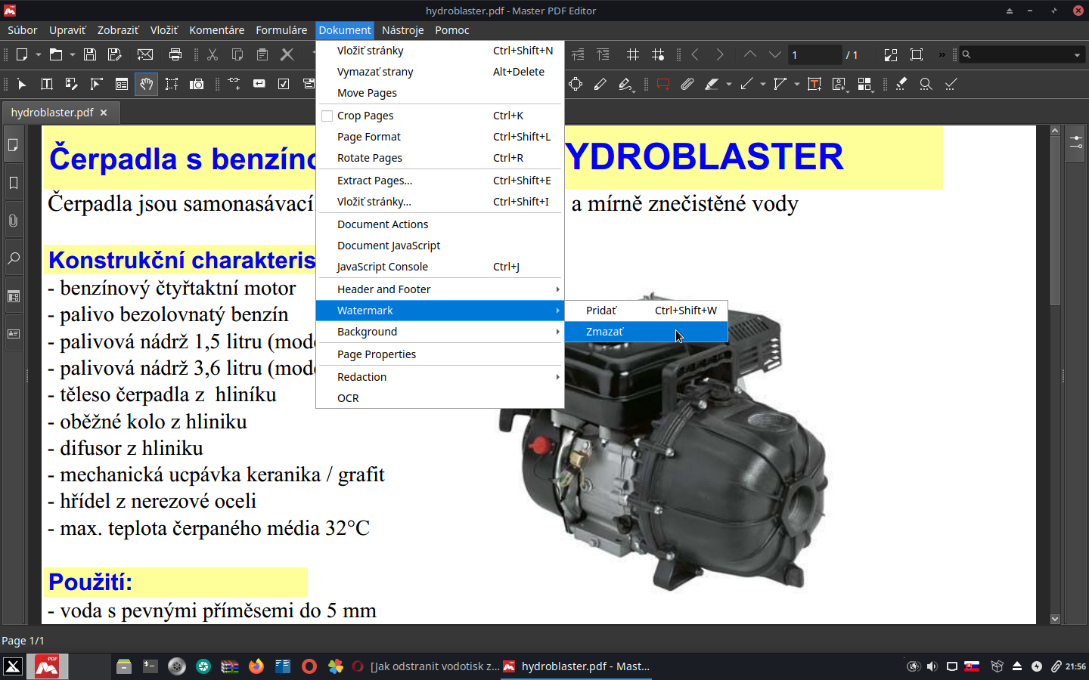This screenshot has height=680, width=1089.
Task: Open Firefox from the taskbar
Action: (x=256, y=666)
